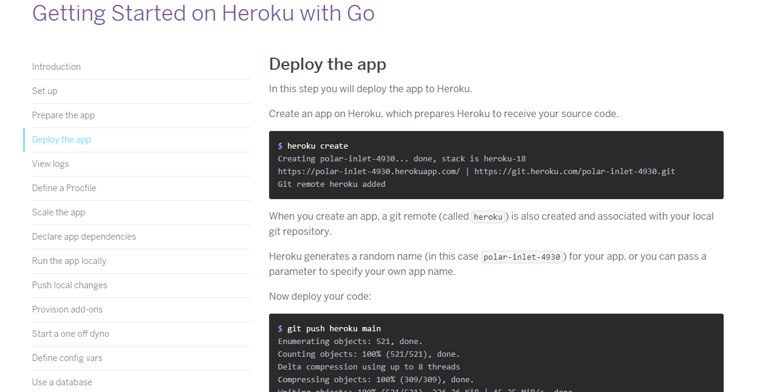Image resolution: width=771 pixels, height=392 pixels.
Task: Click the sentence In this step you will deploy
Action: (371, 89)
